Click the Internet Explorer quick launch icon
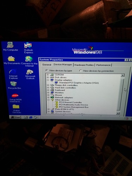The height and width of the screenshot is (176, 132). (x=31, y=117)
